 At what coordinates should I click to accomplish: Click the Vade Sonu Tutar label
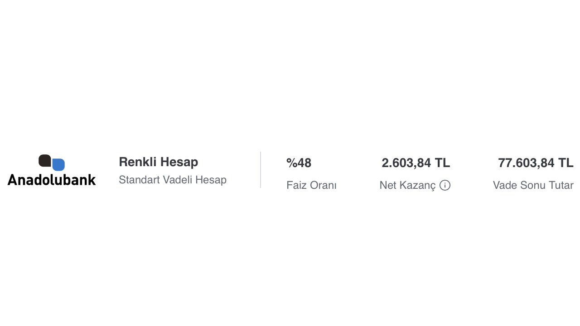(x=533, y=185)
